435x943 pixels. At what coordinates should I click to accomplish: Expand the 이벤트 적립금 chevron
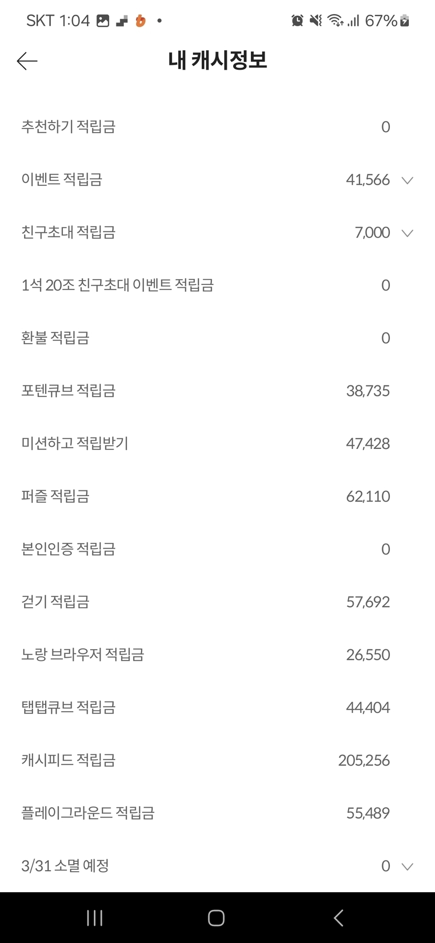coord(407,180)
